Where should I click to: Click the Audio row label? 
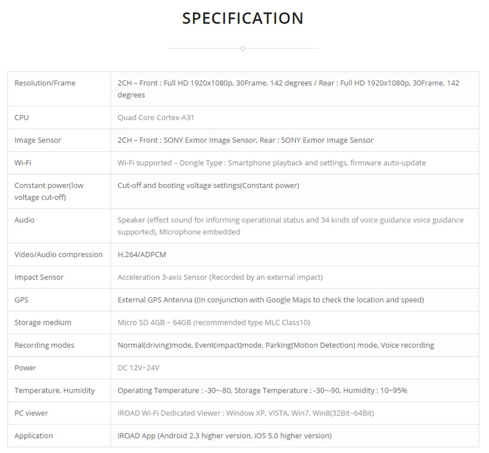coord(24,220)
